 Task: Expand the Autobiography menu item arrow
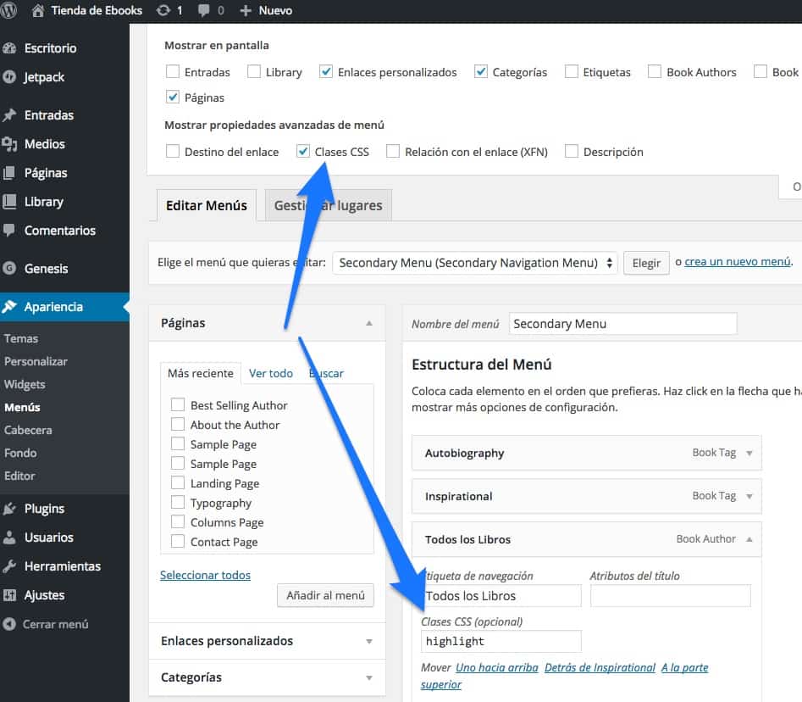click(749, 453)
